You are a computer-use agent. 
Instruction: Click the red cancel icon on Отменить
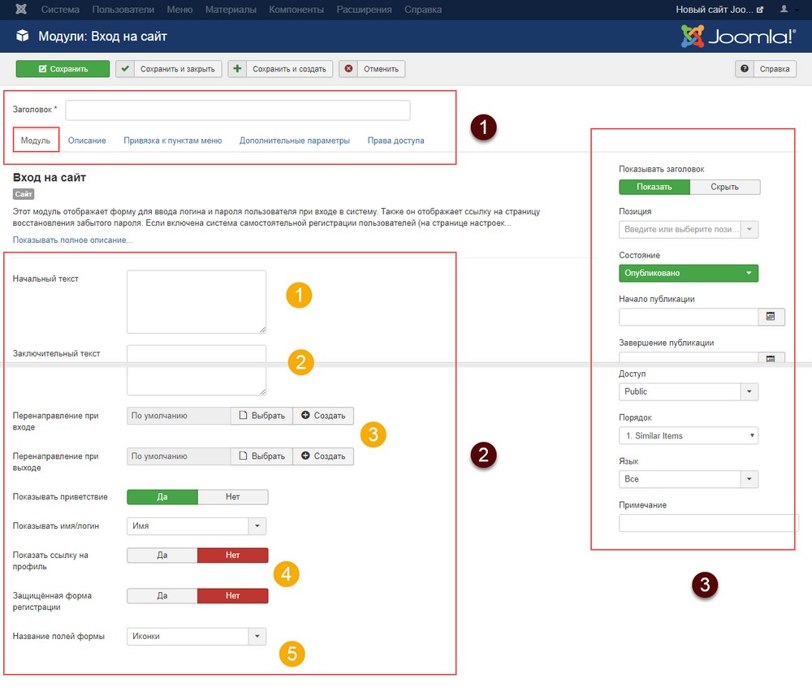pos(348,69)
